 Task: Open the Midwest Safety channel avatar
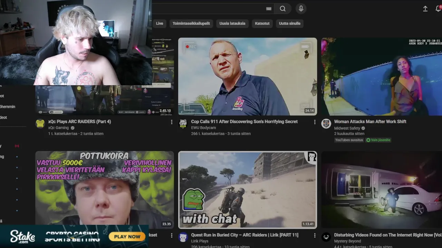click(x=326, y=124)
